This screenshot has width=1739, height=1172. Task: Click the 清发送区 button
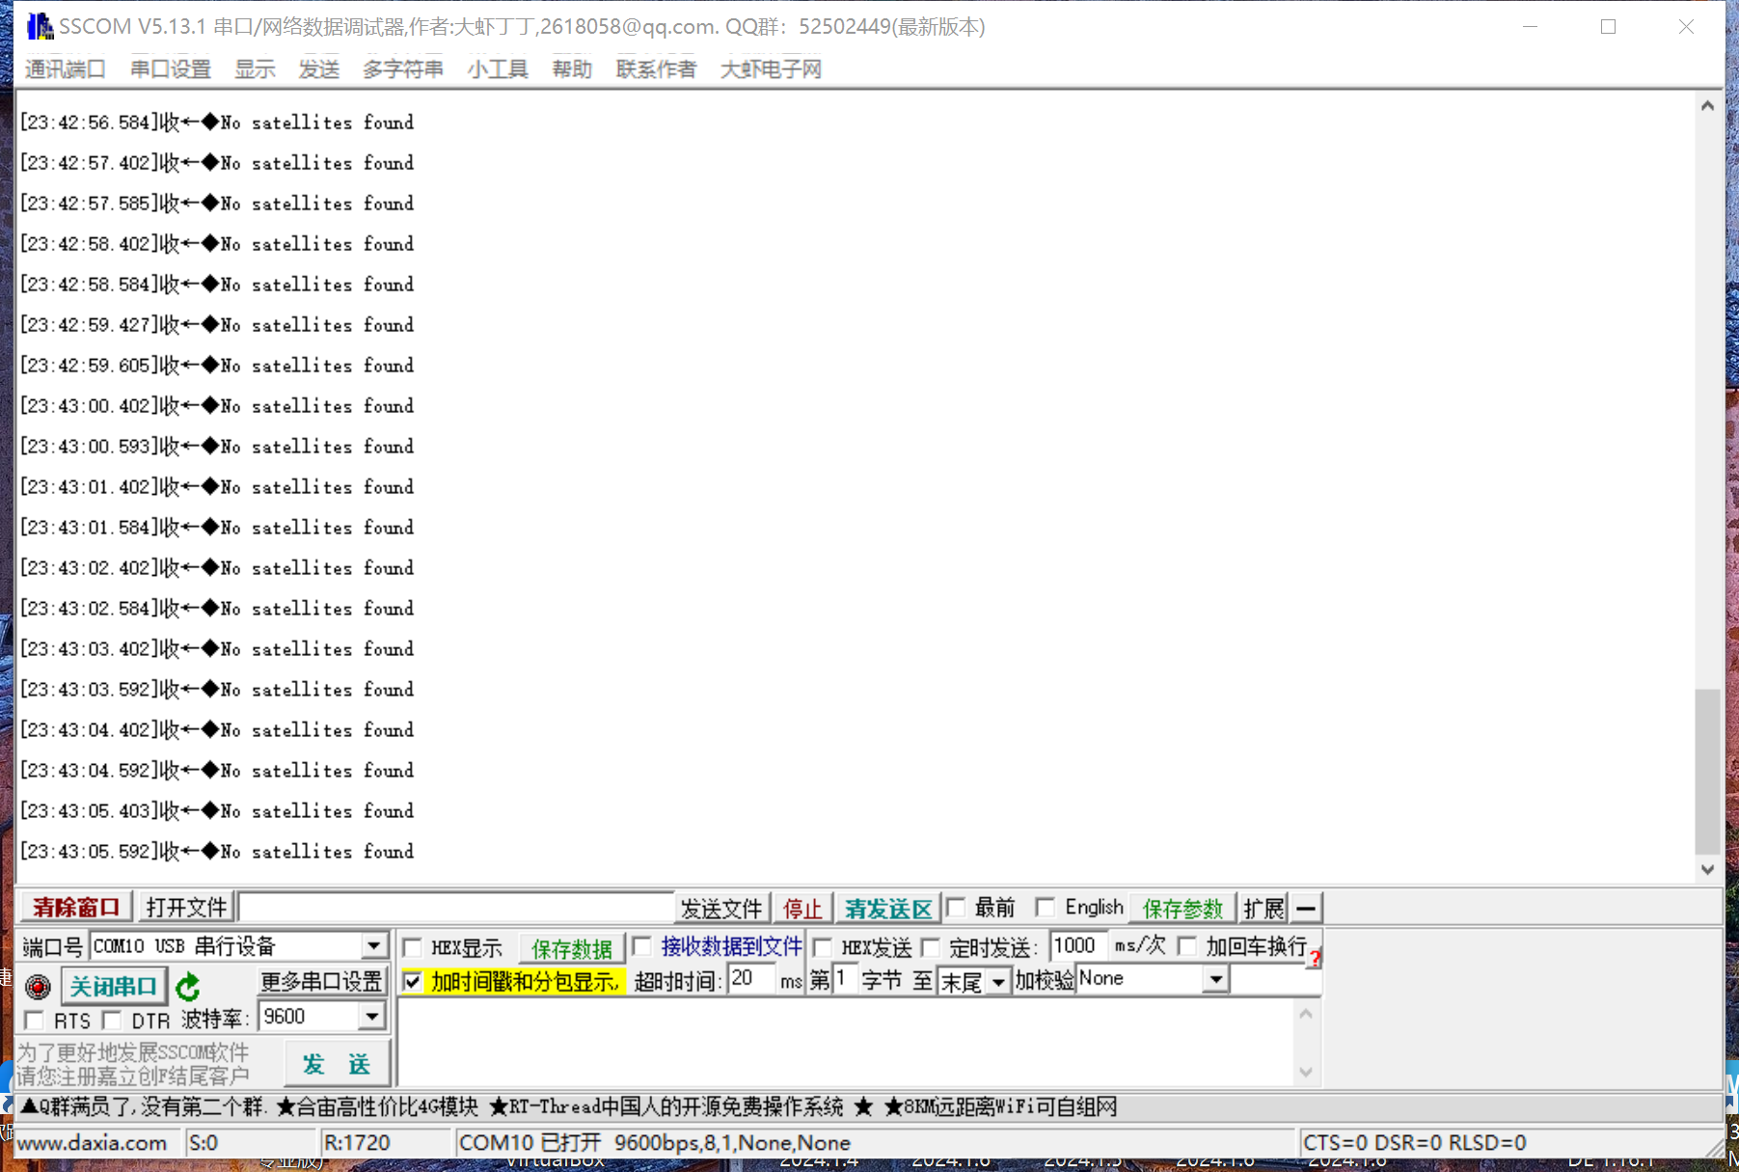(x=888, y=909)
